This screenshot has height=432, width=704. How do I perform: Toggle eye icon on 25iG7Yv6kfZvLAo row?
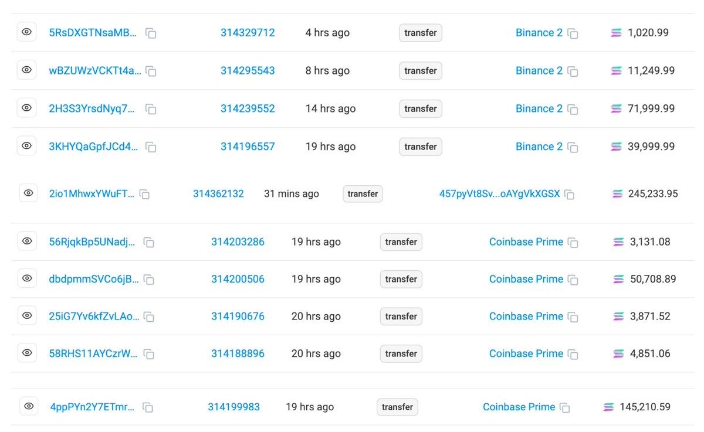click(27, 315)
